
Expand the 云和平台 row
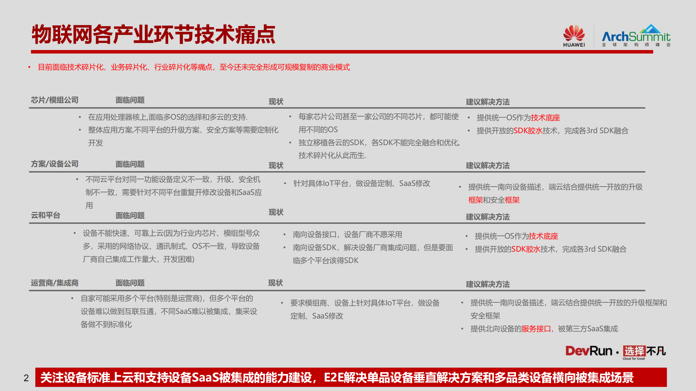(x=45, y=215)
